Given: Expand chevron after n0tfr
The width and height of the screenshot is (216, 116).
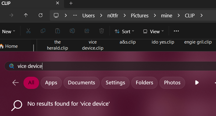Looking at the screenshot, I should (x=125, y=16).
